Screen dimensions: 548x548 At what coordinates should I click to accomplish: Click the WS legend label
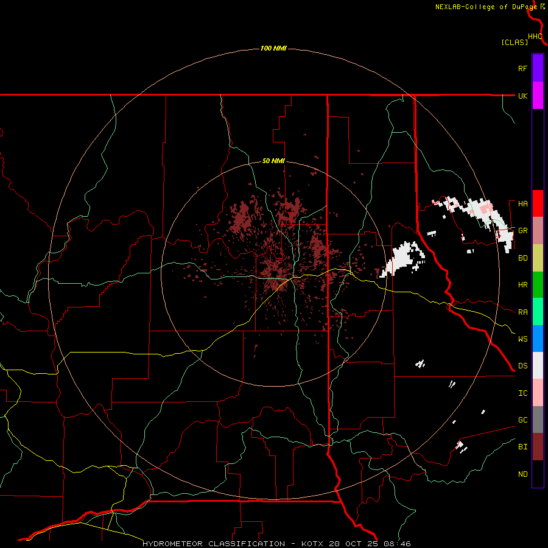tap(522, 339)
